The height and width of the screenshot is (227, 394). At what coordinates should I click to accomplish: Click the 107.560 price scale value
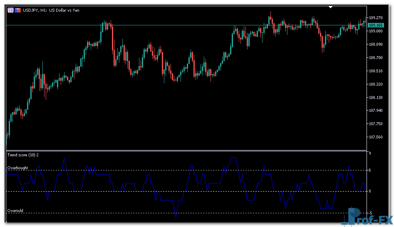point(376,137)
